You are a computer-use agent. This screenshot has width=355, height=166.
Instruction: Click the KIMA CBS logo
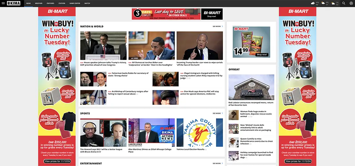[x=14, y=3]
